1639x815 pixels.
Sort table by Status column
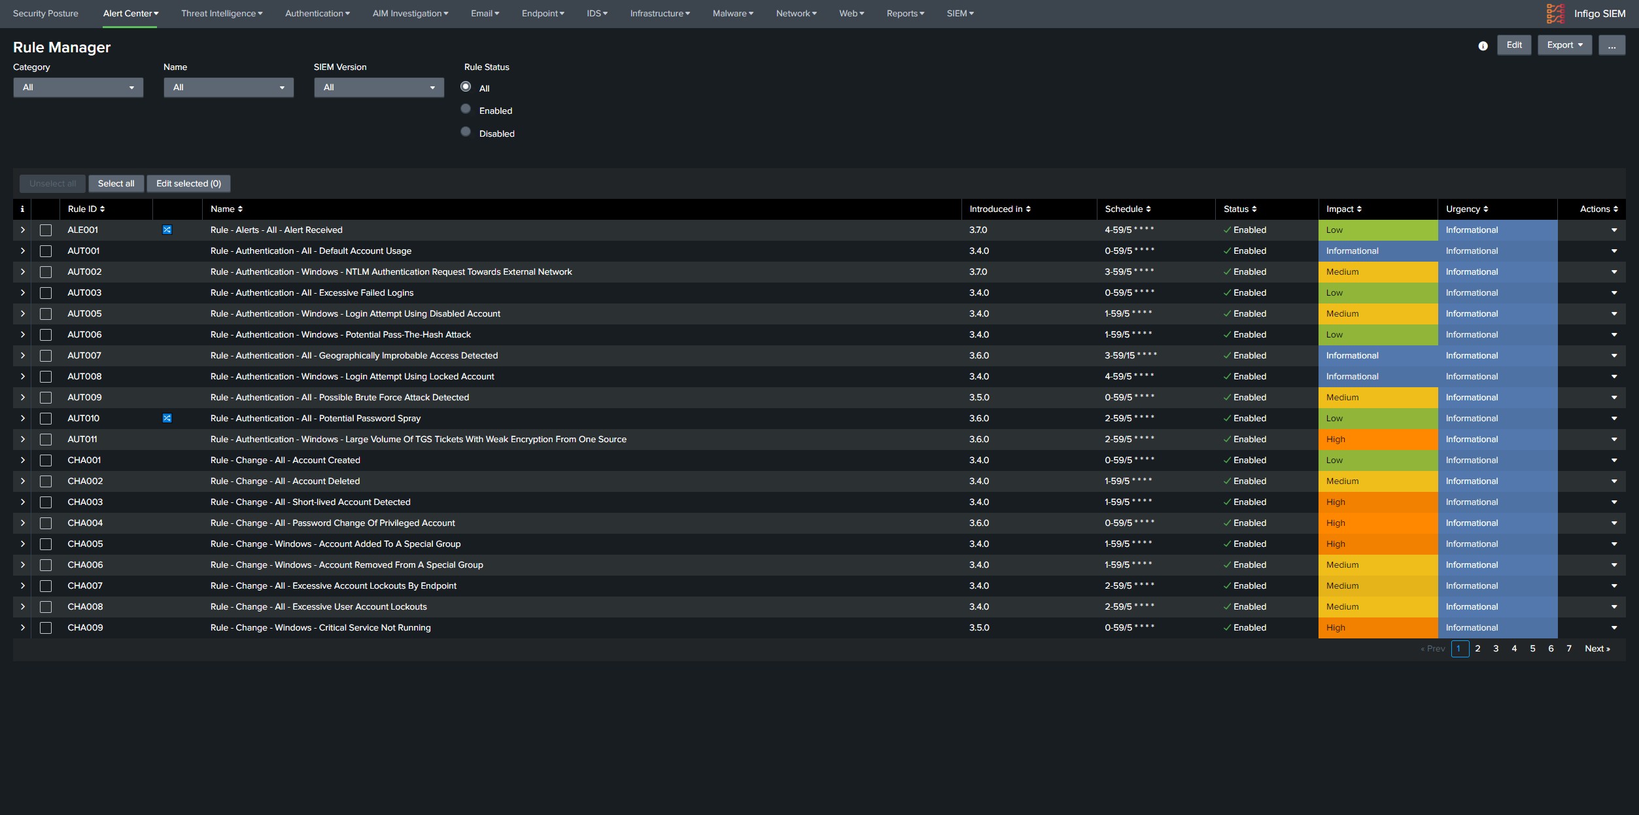pos(1254,209)
